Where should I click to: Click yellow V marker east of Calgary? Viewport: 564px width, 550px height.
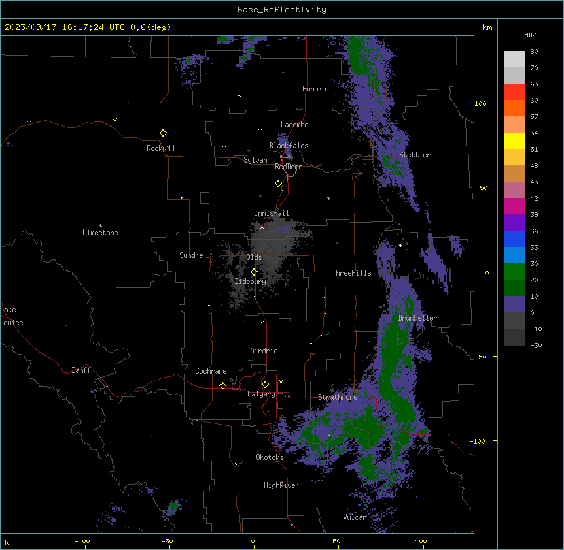coord(281,381)
